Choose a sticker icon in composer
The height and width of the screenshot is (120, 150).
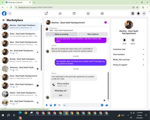(x=55, y=105)
